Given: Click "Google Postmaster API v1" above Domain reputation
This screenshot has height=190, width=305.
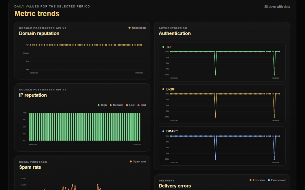Looking at the screenshot, I should tap(42, 28).
